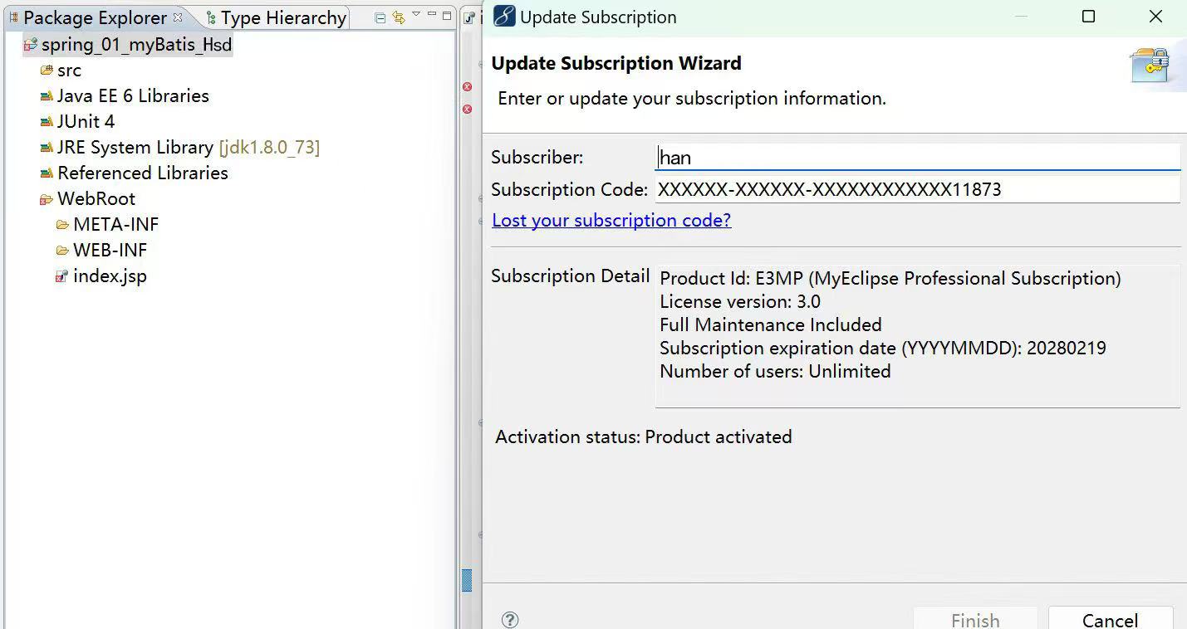The width and height of the screenshot is (1187, 629).
Task: Select the src folder
Action: 69,71
